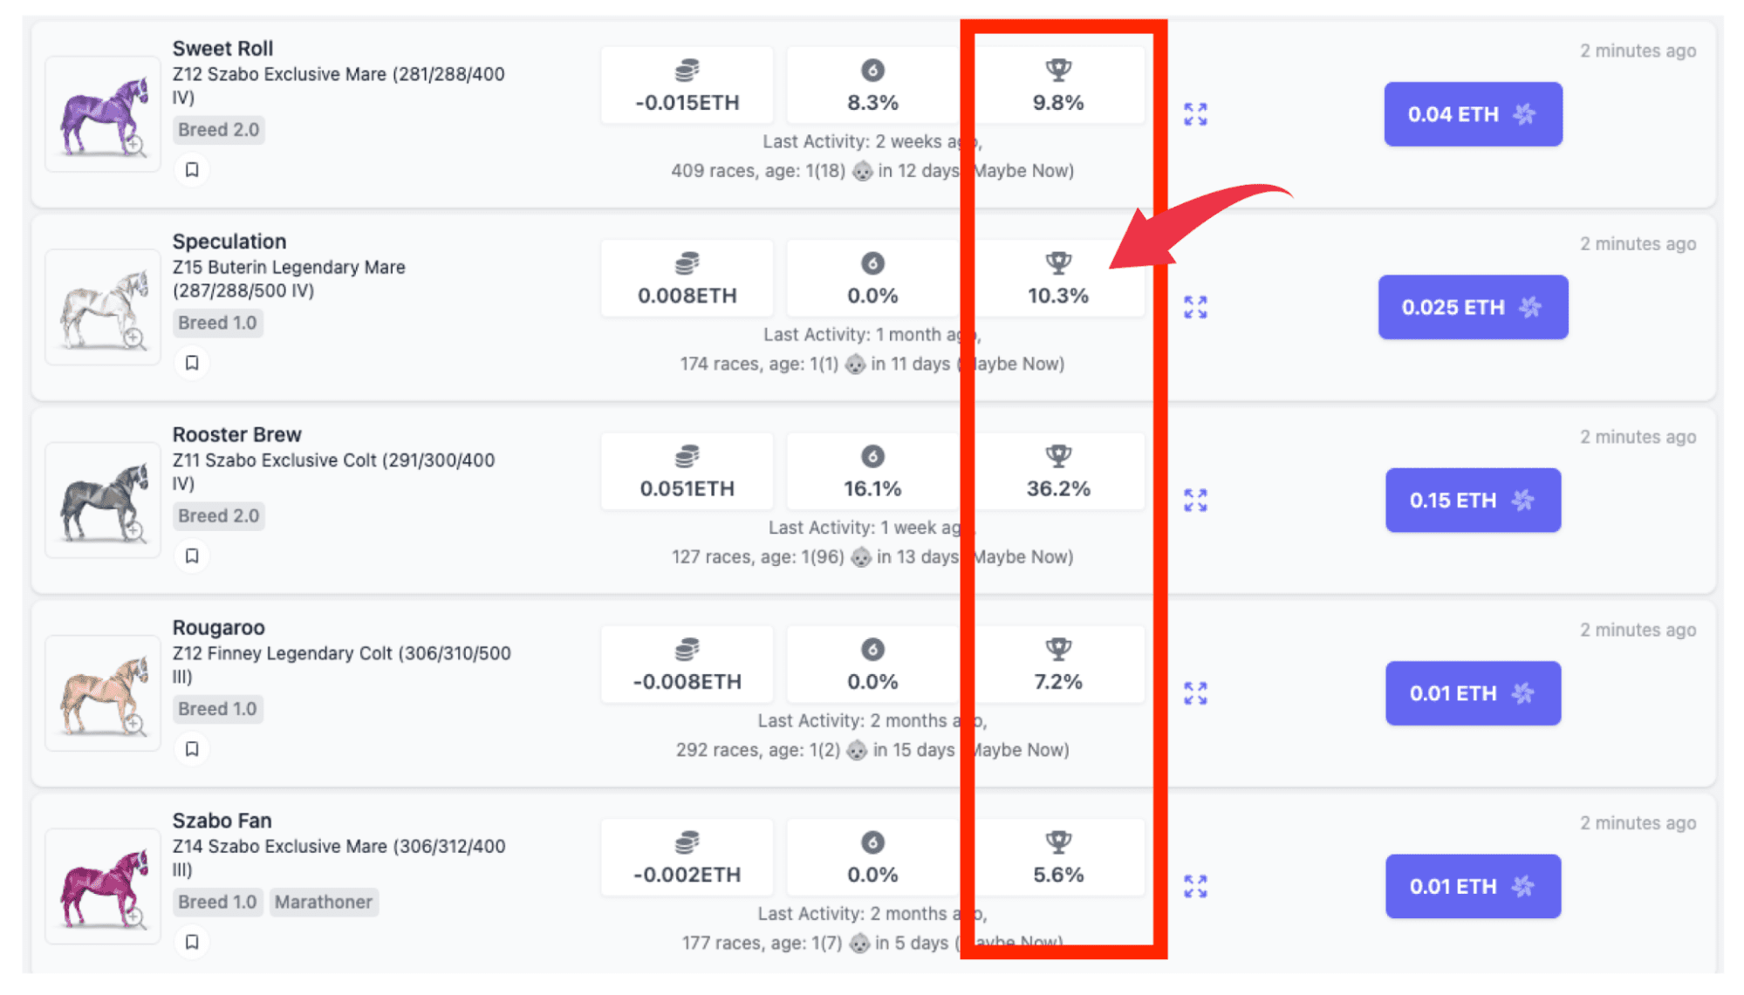Buy Sweet Roll for 0.04 ETH
The height and width of the screenshot is (995, 1744).
click(1473, 114)
